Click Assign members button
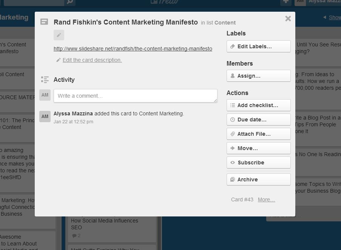Image resolution: width=341 pixels, height=250 pixels. [259, 76]
